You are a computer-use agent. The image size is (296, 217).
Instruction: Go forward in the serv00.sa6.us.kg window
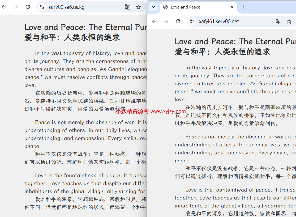(16, 7)
